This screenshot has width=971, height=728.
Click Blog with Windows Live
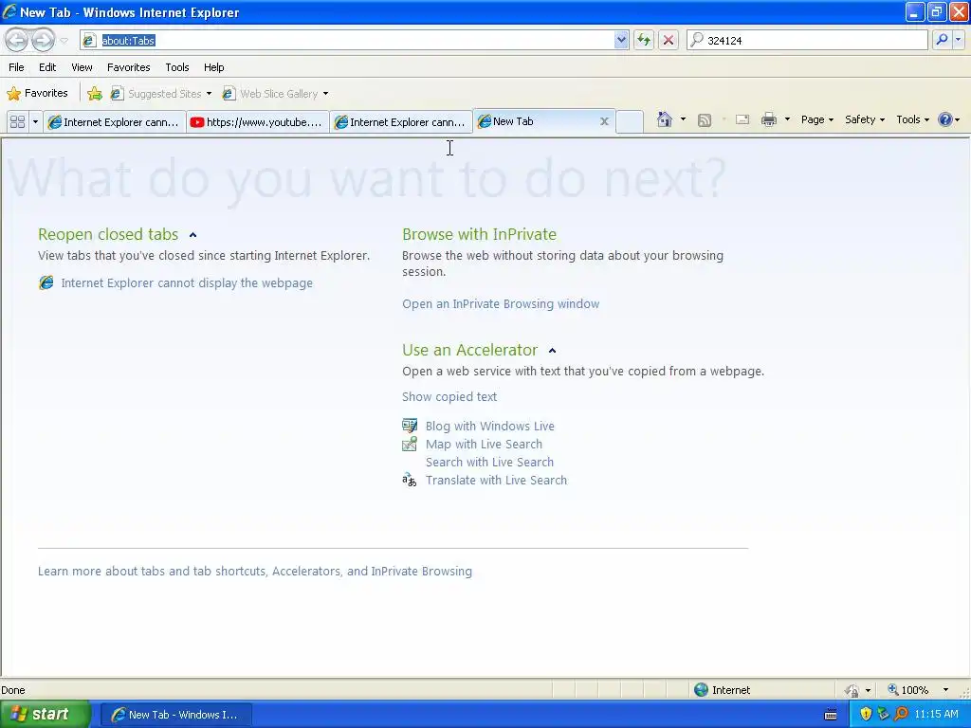pos(490,426)
